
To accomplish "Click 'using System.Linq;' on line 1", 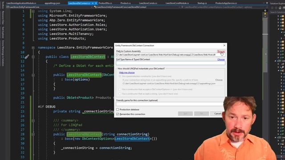I will pyautogui.click(x=55, y=11).
